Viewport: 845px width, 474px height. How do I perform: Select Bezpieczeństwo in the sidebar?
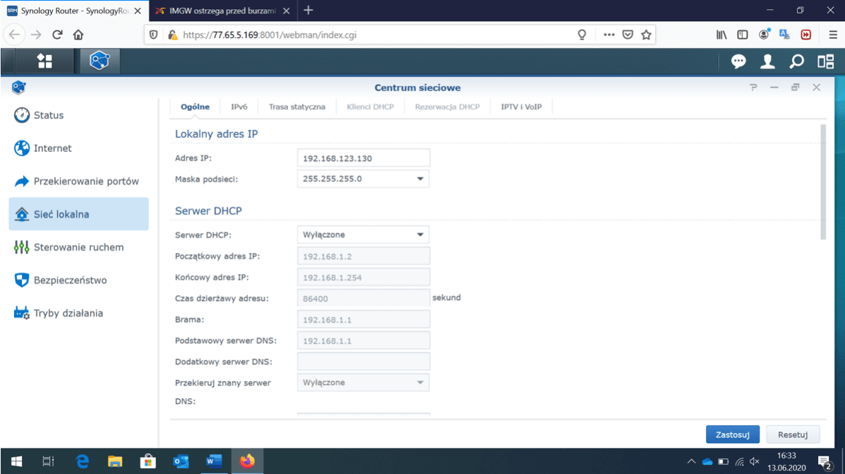pyautogui.click(x=70, y=280)
